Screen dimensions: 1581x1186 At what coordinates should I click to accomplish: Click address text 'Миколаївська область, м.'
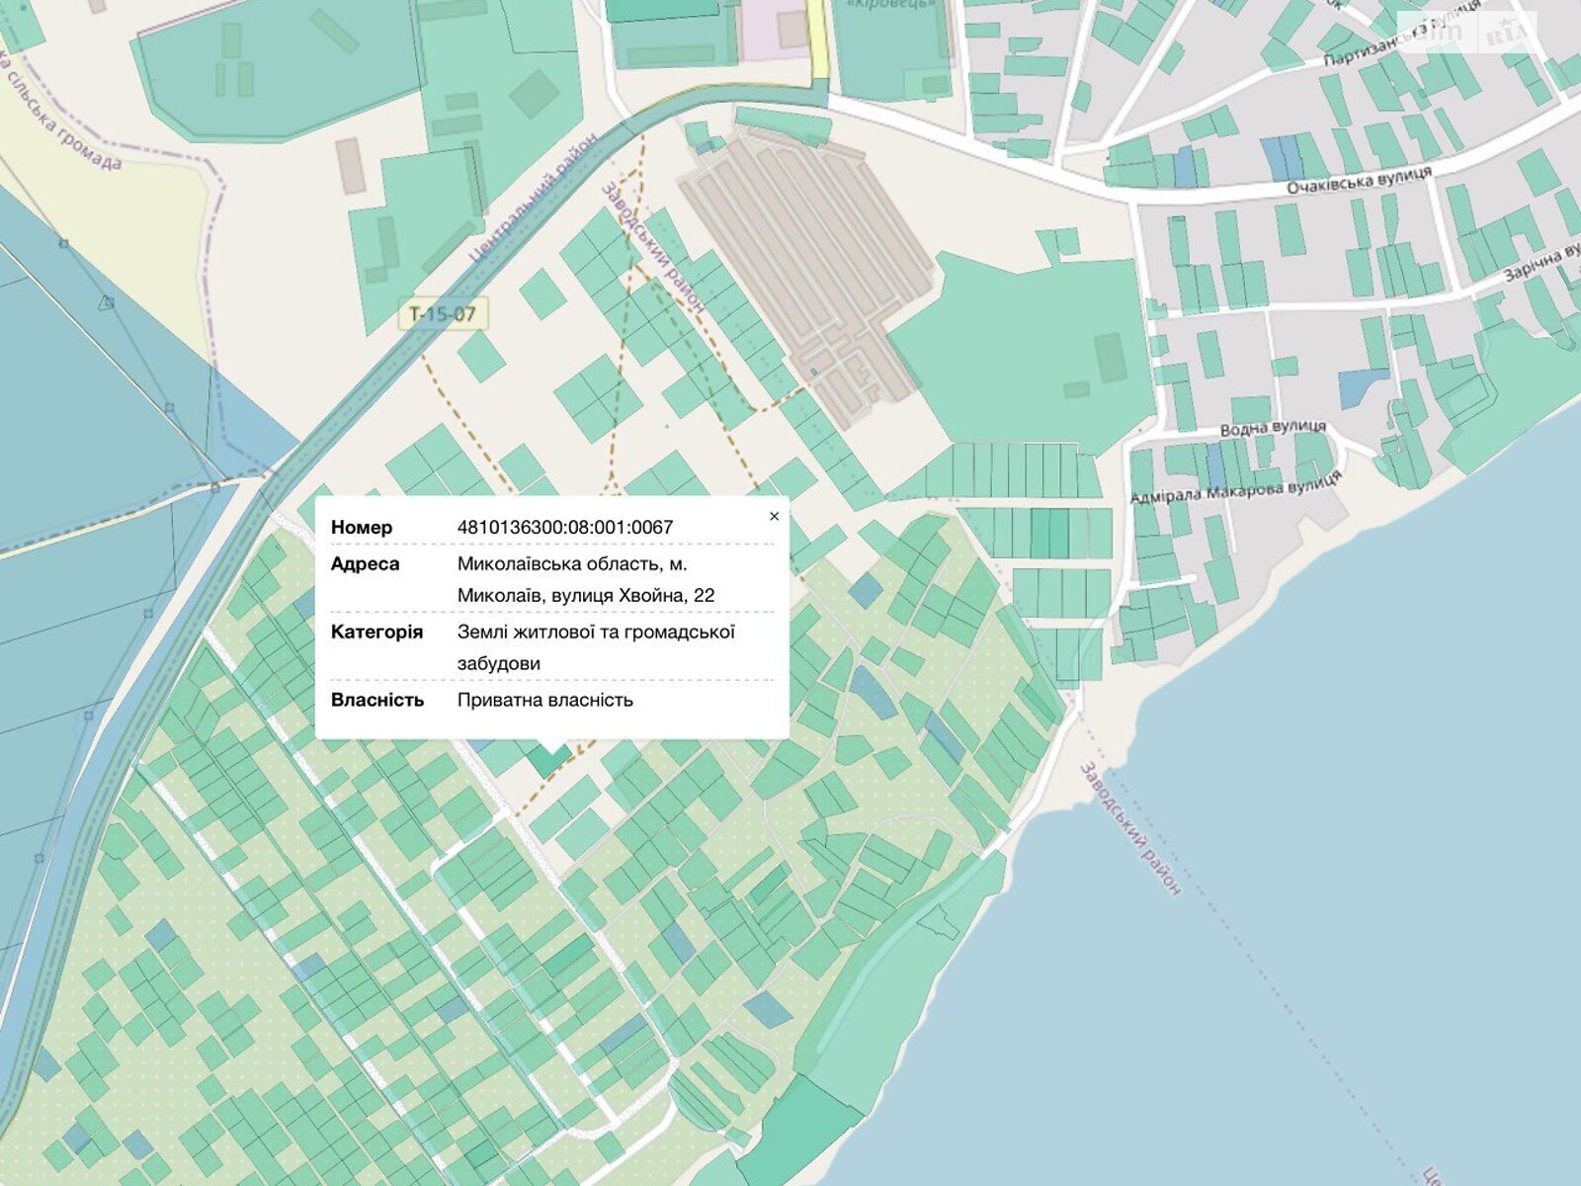point(571,563)
